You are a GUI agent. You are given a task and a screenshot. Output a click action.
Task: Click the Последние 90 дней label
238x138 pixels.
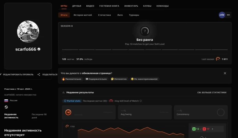[x=39, y=116]
